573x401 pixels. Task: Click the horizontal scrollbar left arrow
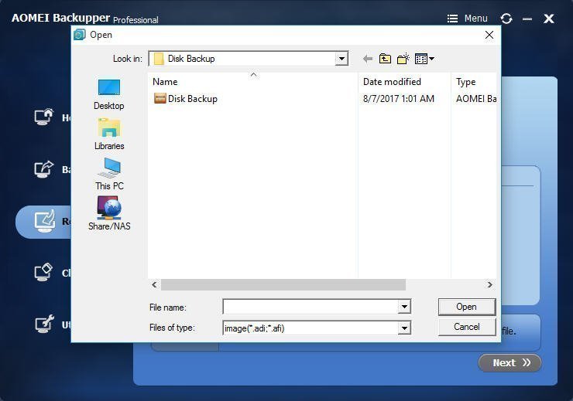[154, 284]
